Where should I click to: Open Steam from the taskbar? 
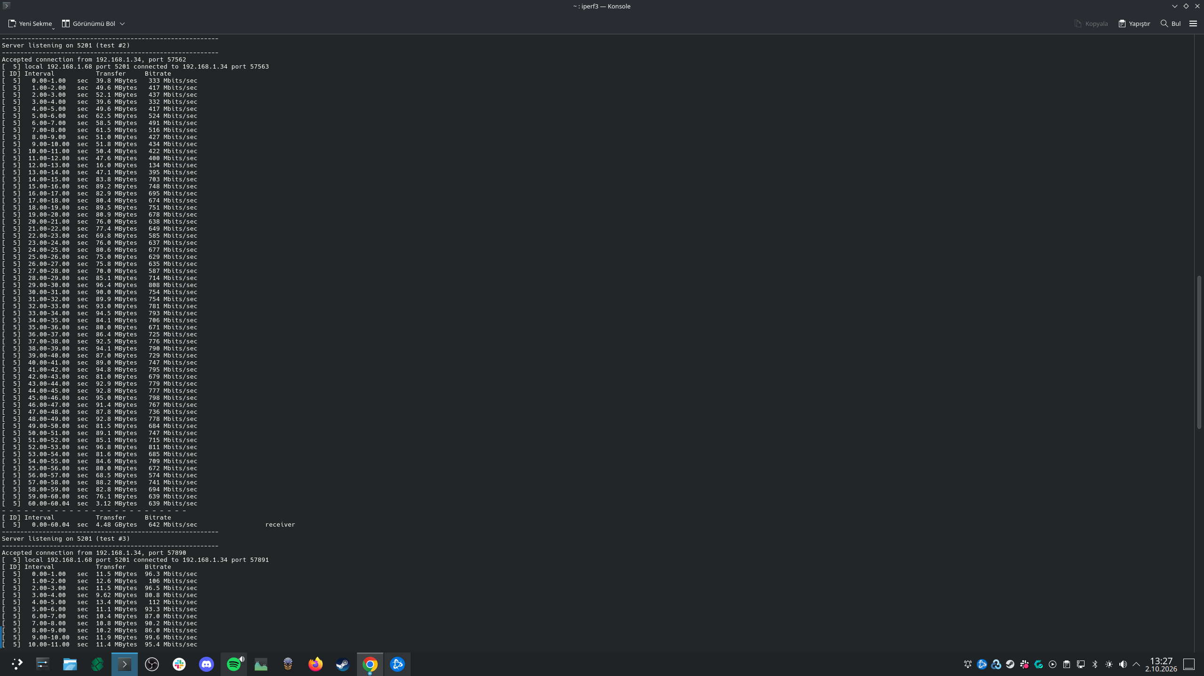pos(343,664)
